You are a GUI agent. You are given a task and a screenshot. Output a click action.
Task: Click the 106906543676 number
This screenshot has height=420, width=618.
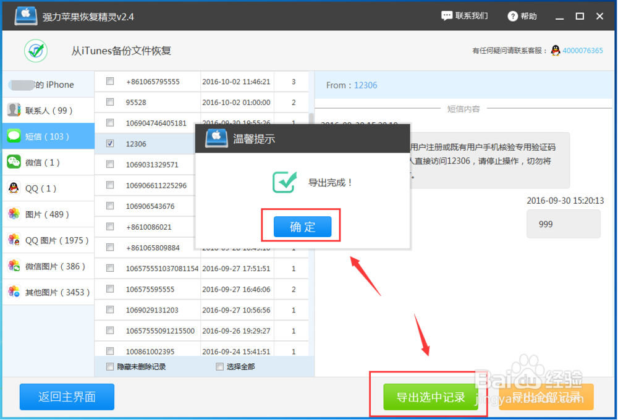(150, 206)
